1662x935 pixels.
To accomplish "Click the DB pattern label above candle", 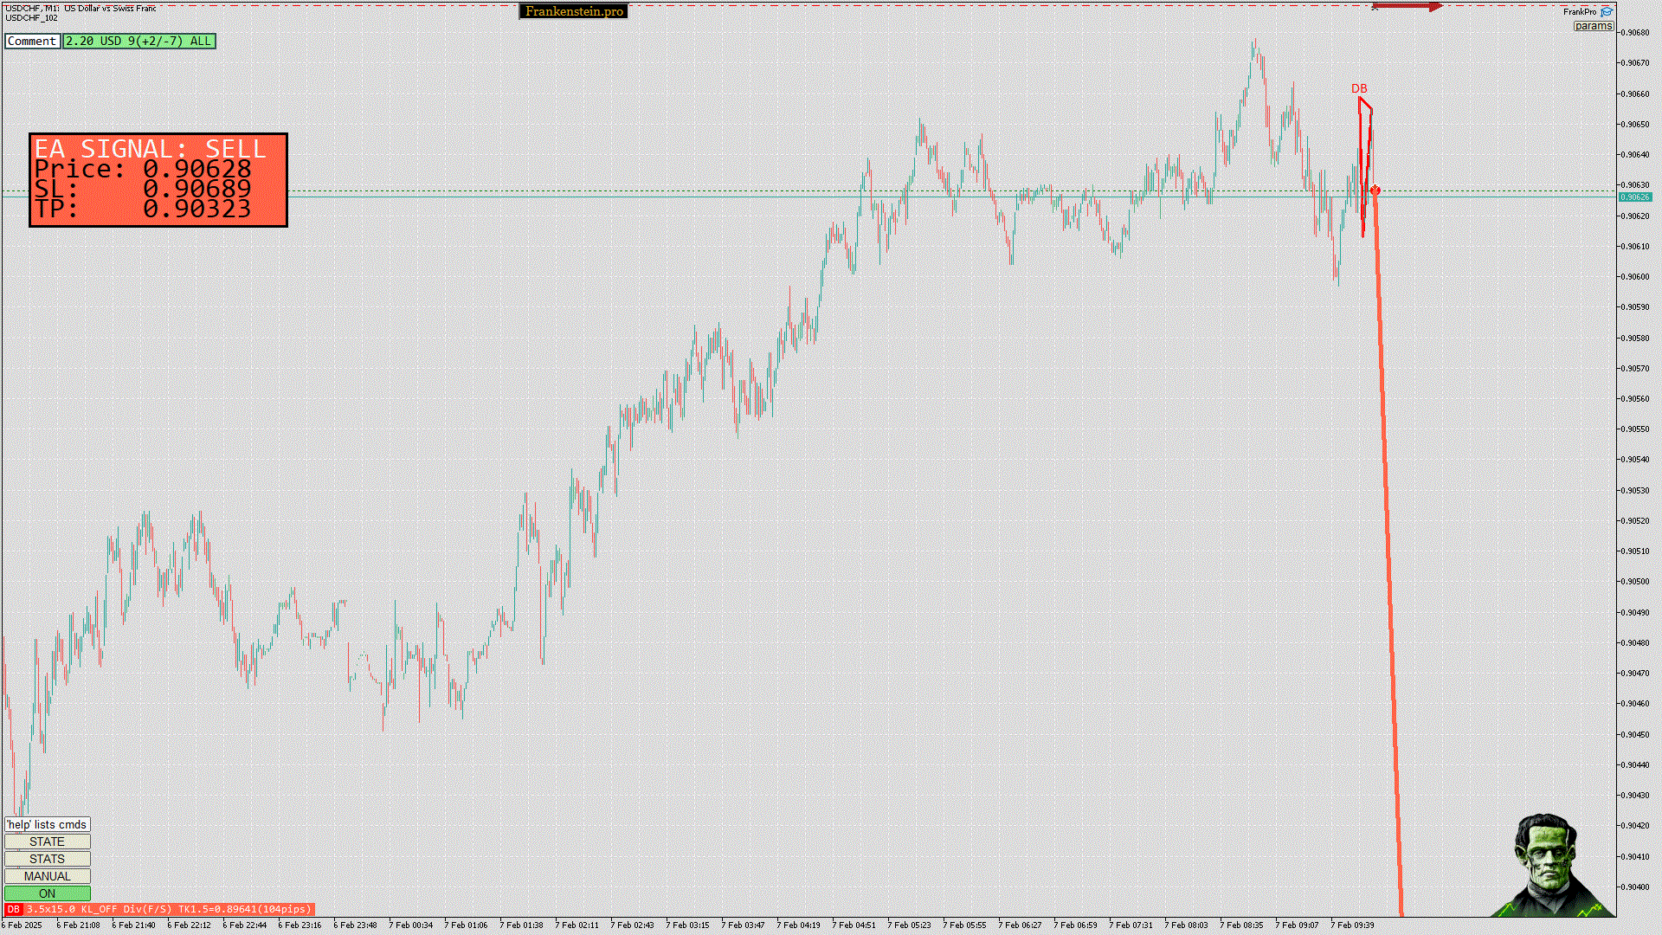I will pos(1359,88).
